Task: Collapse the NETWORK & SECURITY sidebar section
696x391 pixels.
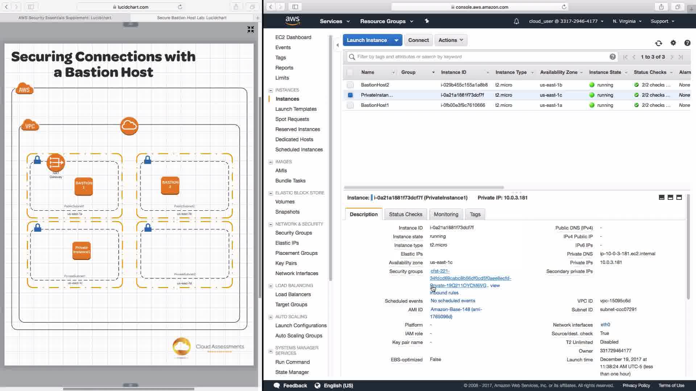Action: 270,224
